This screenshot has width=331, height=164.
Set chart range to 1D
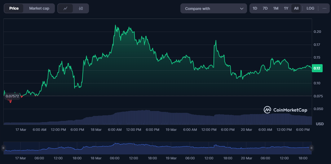coord(255,8)
